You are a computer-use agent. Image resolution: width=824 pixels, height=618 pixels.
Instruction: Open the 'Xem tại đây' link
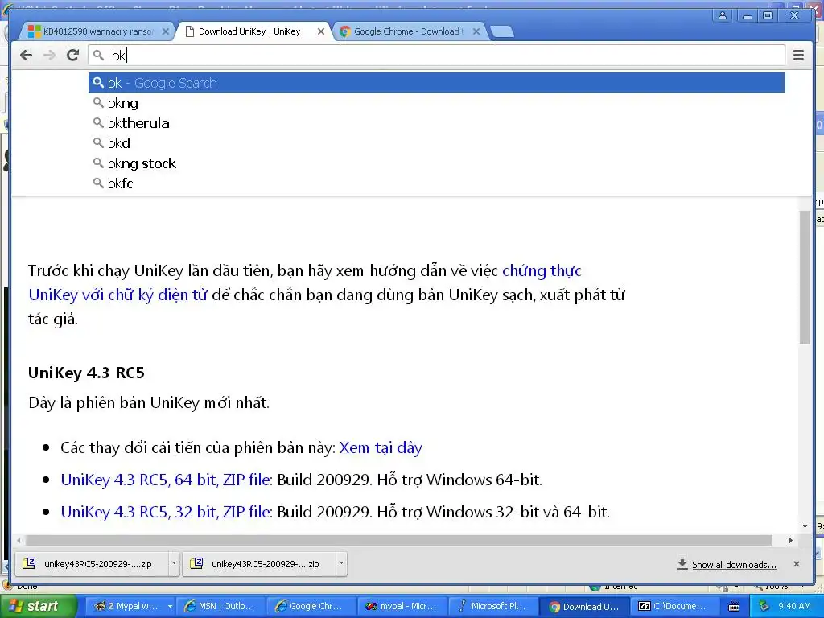(x=381, y=447)
